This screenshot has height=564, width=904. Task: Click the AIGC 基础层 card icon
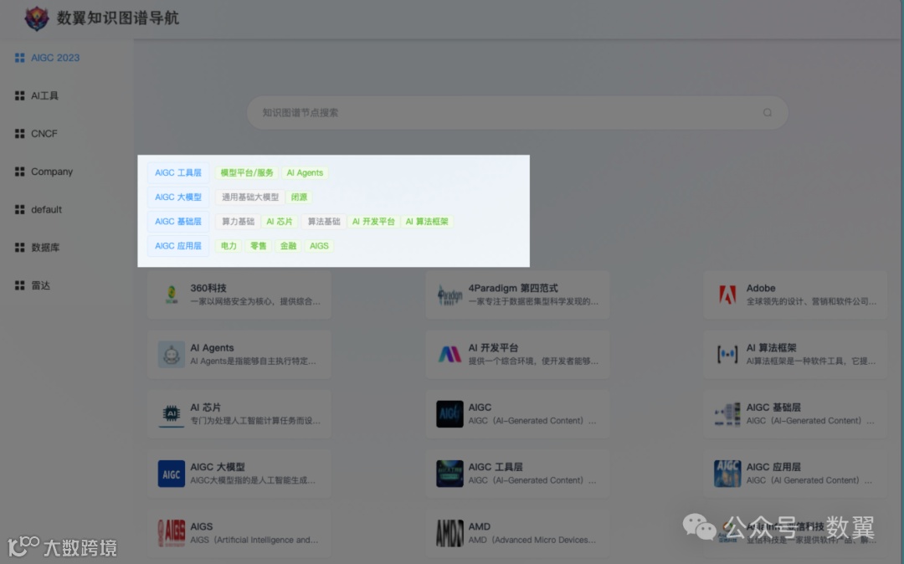click(727, 413)
